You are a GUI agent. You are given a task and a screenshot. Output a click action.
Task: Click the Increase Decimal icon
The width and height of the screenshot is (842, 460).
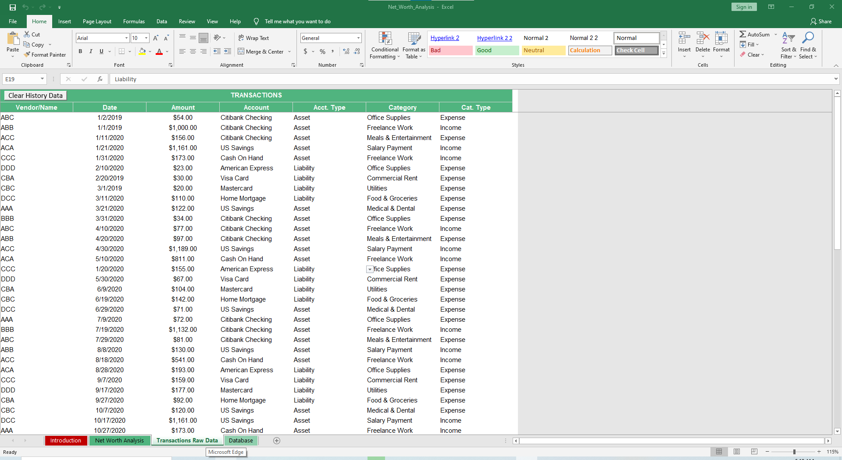pos(346,51)
